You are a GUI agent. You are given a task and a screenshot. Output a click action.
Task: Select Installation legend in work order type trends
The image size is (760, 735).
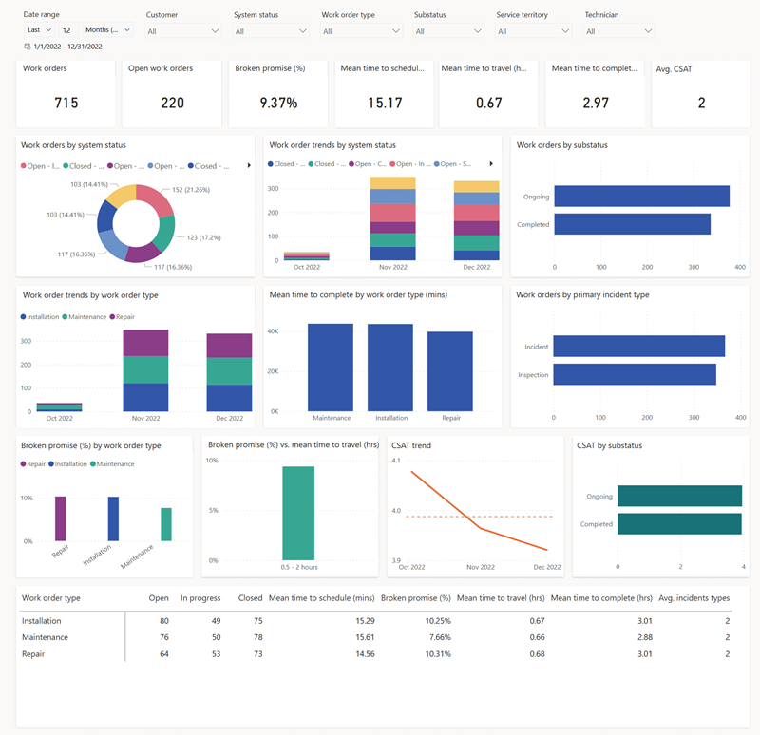click(x=40, y=317)
